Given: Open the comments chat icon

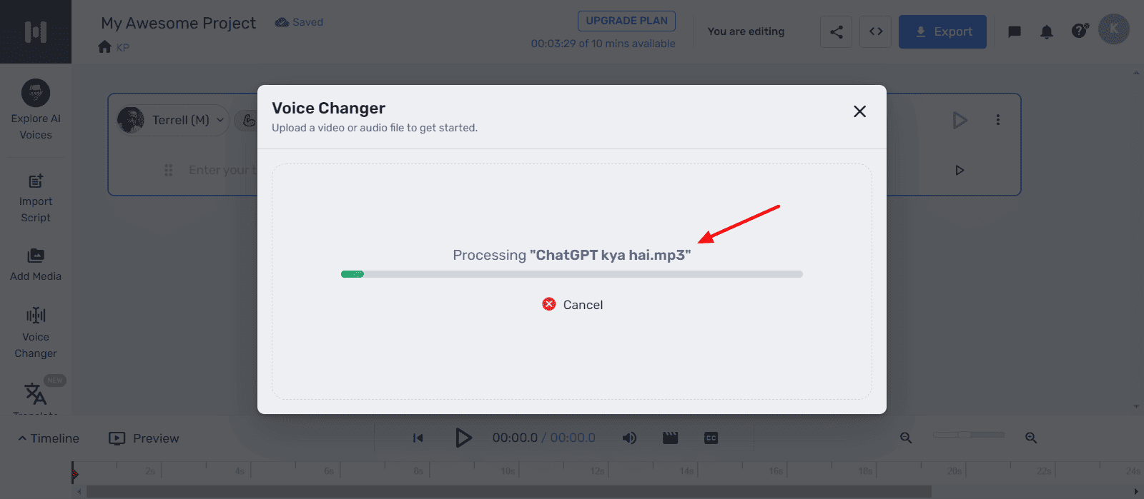Looking at the screenshot, I should click(x=1014, y=31).
